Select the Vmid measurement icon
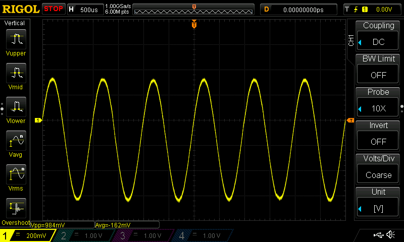The width and height of the screenshot is (404, 242). pos(17,73)
